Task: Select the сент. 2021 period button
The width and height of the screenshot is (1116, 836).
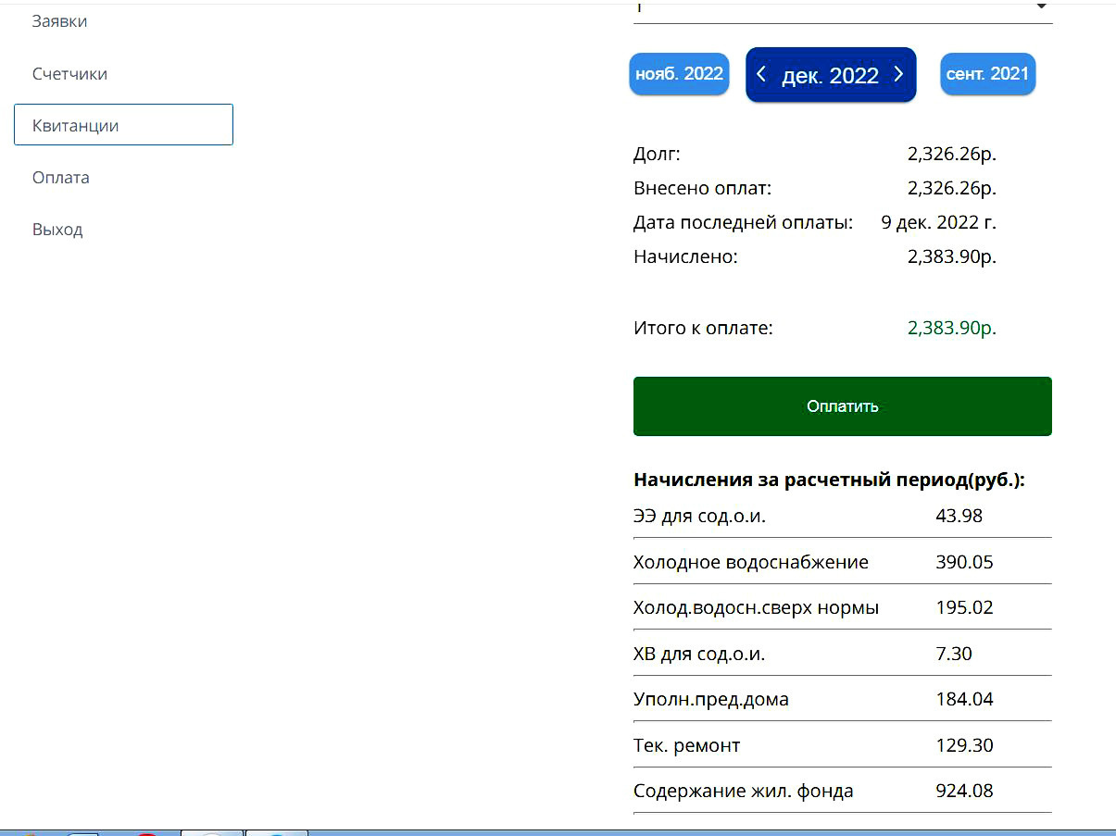Action: click(987, 74)
